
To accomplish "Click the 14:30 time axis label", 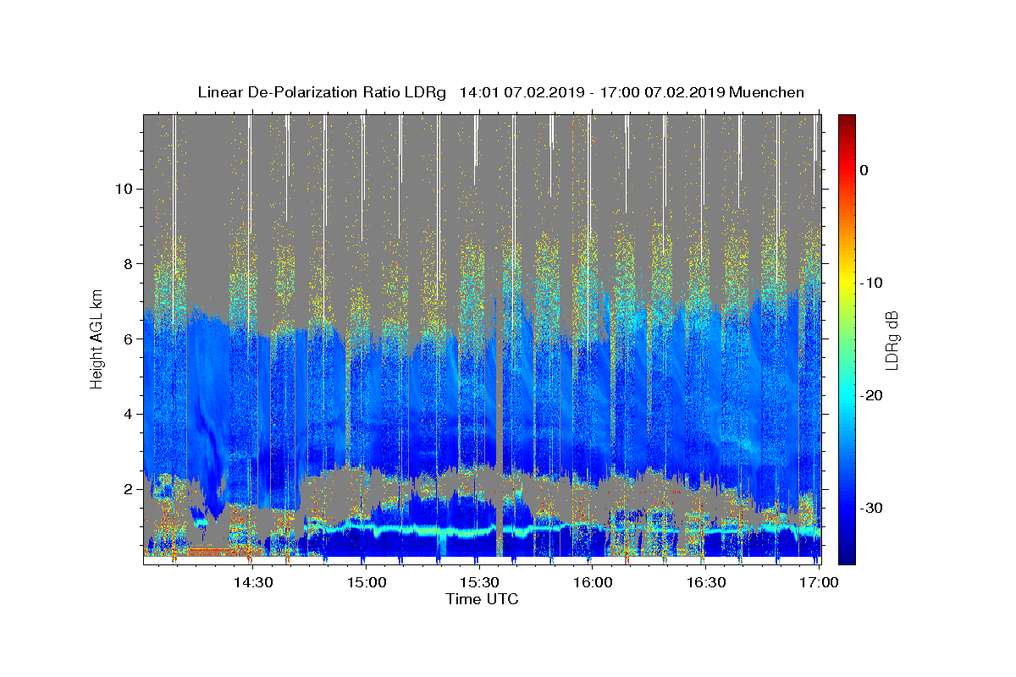I will 252,582.
